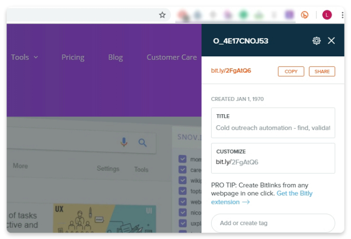Open the Bitly extension icon in toolbar
The width and height of the screenshot is (351, 239).
[x=305, y=15]
